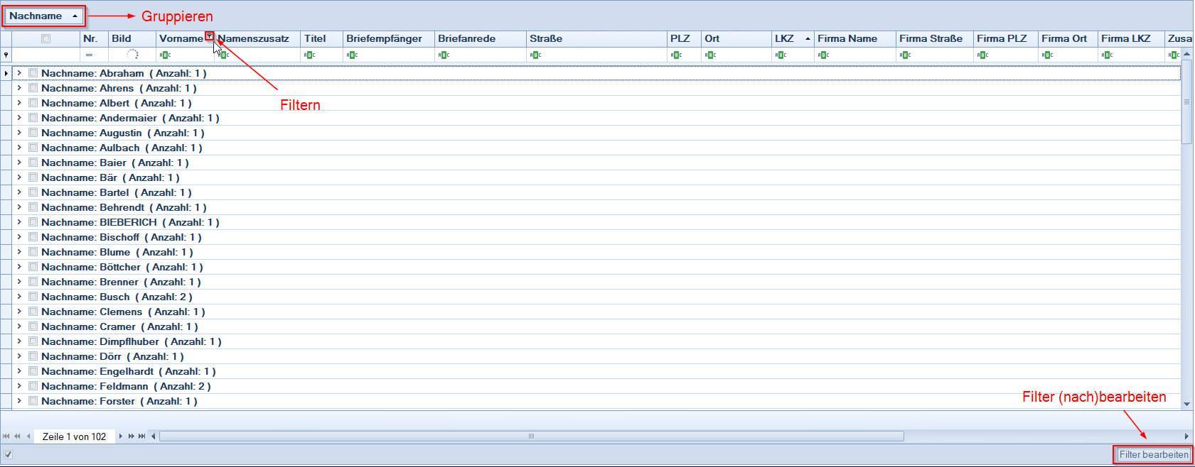Click the ABC filter icon under Firma Name
1195x467 pixels.
point(823,55)
